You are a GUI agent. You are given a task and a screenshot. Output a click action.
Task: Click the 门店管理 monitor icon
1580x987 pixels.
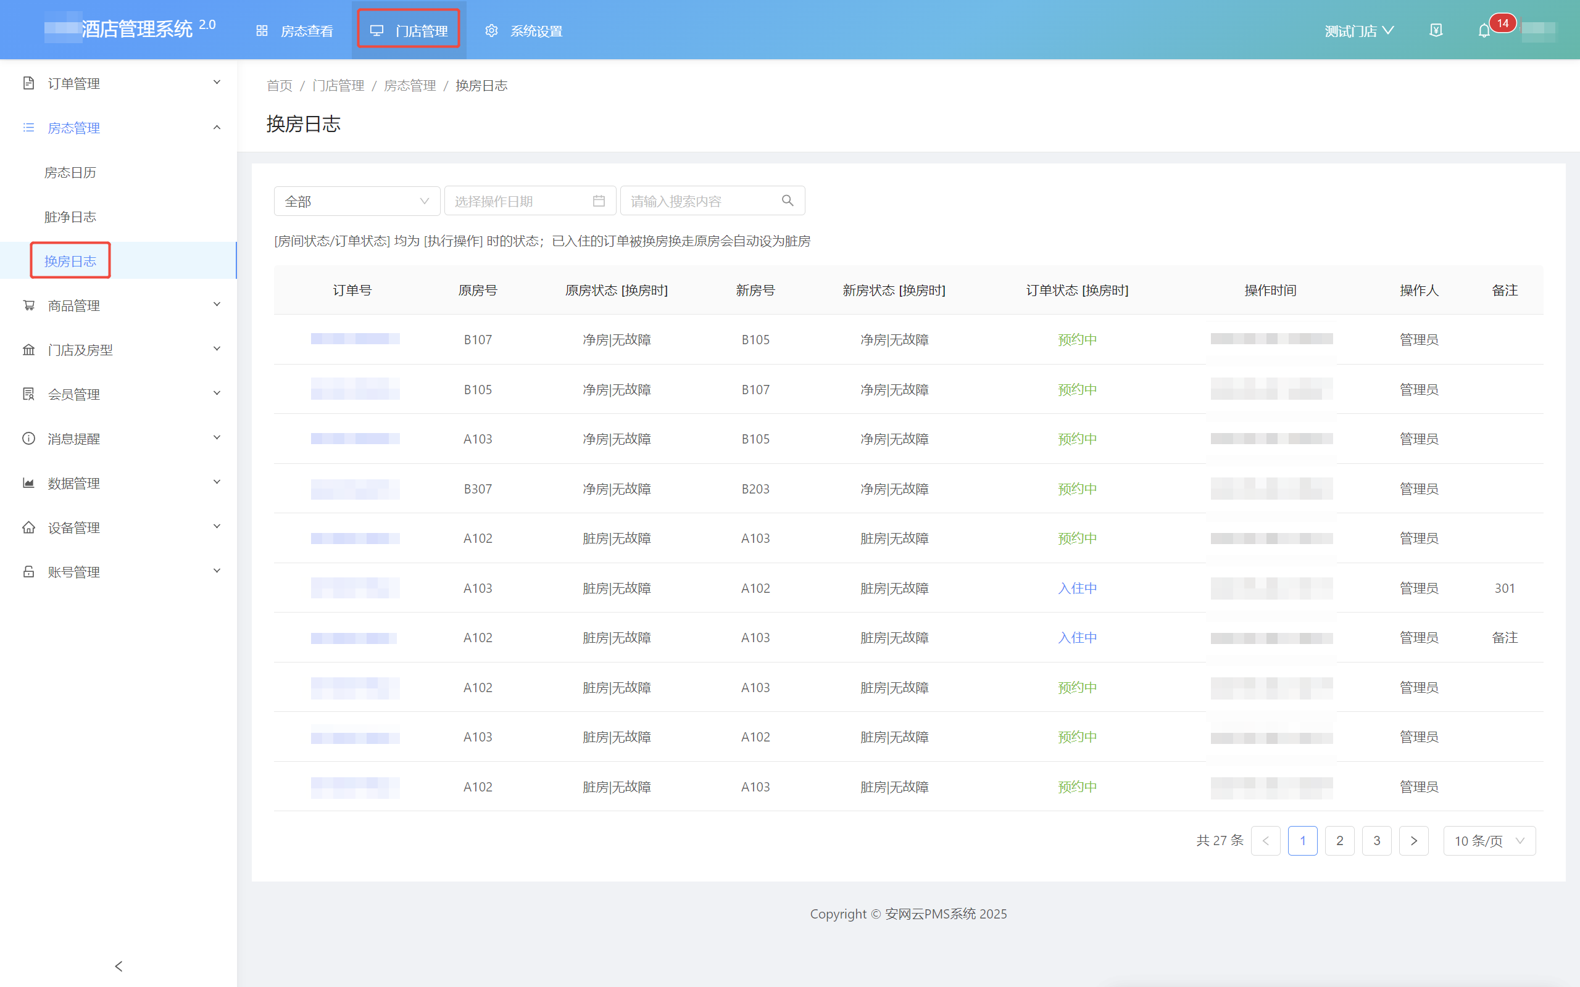376,31
